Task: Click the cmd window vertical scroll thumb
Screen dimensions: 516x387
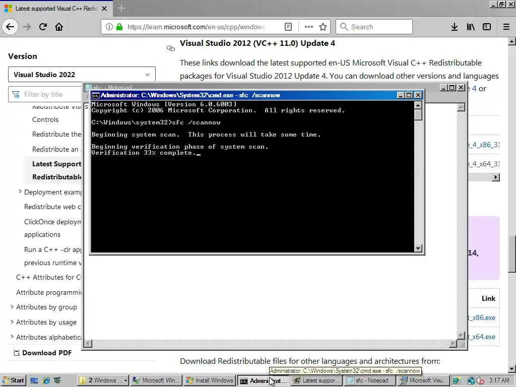Action: coord(418,115)
